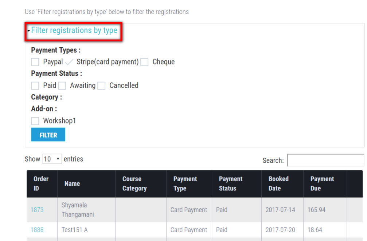
Task: Toggle the Awaiting payment status checkbox
Action: [x=62, y=86]
